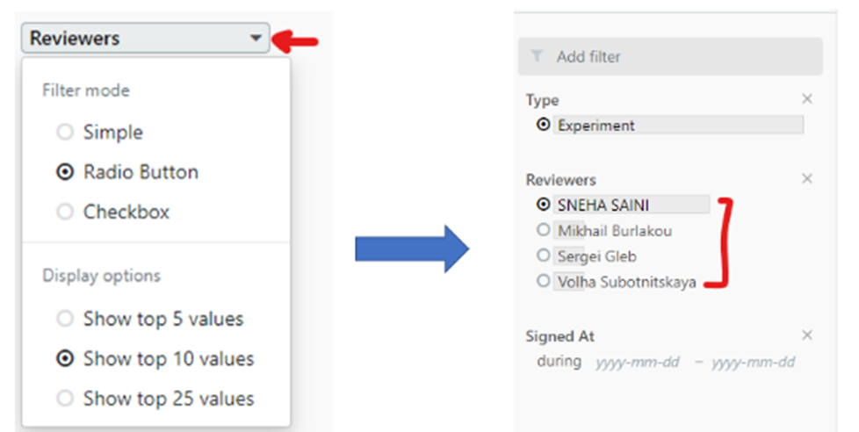Remove the Type filter with its X icon
Viewport: 859px width, 432px height.
pyautogui.click(x=806, y=98)
